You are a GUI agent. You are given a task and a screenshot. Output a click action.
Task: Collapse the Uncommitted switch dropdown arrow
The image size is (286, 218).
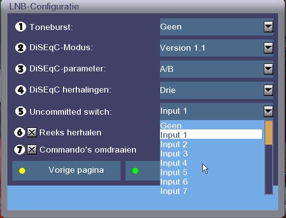[268, 111]
